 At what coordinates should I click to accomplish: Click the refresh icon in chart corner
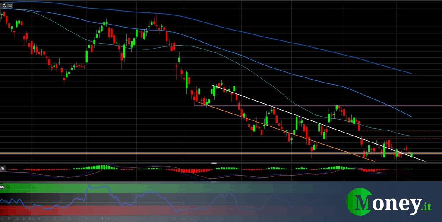pos(4,6)
